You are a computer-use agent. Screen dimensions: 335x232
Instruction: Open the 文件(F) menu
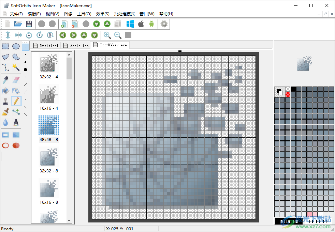click(x=16, y=14)
